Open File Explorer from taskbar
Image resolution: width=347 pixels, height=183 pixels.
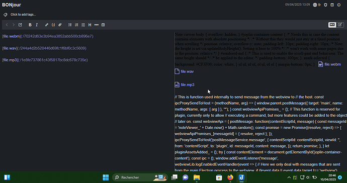point(197,177)
